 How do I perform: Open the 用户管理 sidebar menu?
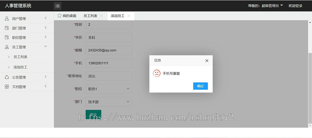tap(27, 18)
